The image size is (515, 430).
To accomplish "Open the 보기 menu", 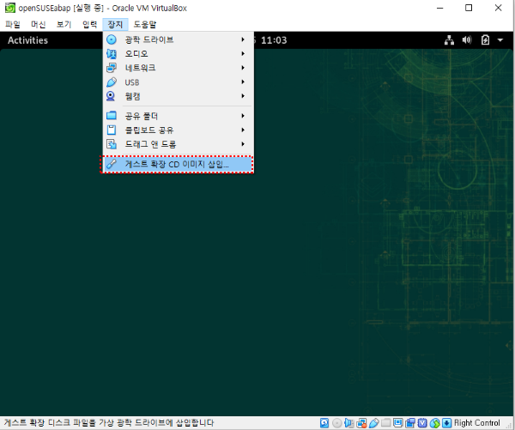I will pos(64,24).
